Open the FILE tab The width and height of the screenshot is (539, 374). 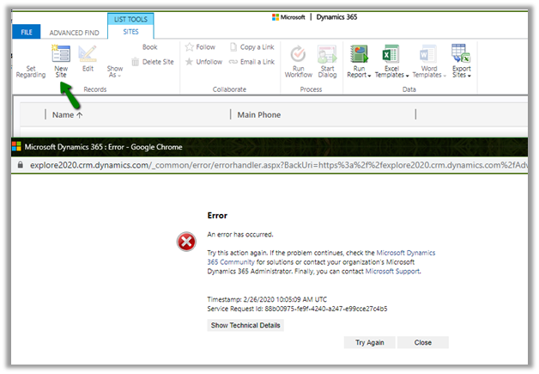[26, 32]
